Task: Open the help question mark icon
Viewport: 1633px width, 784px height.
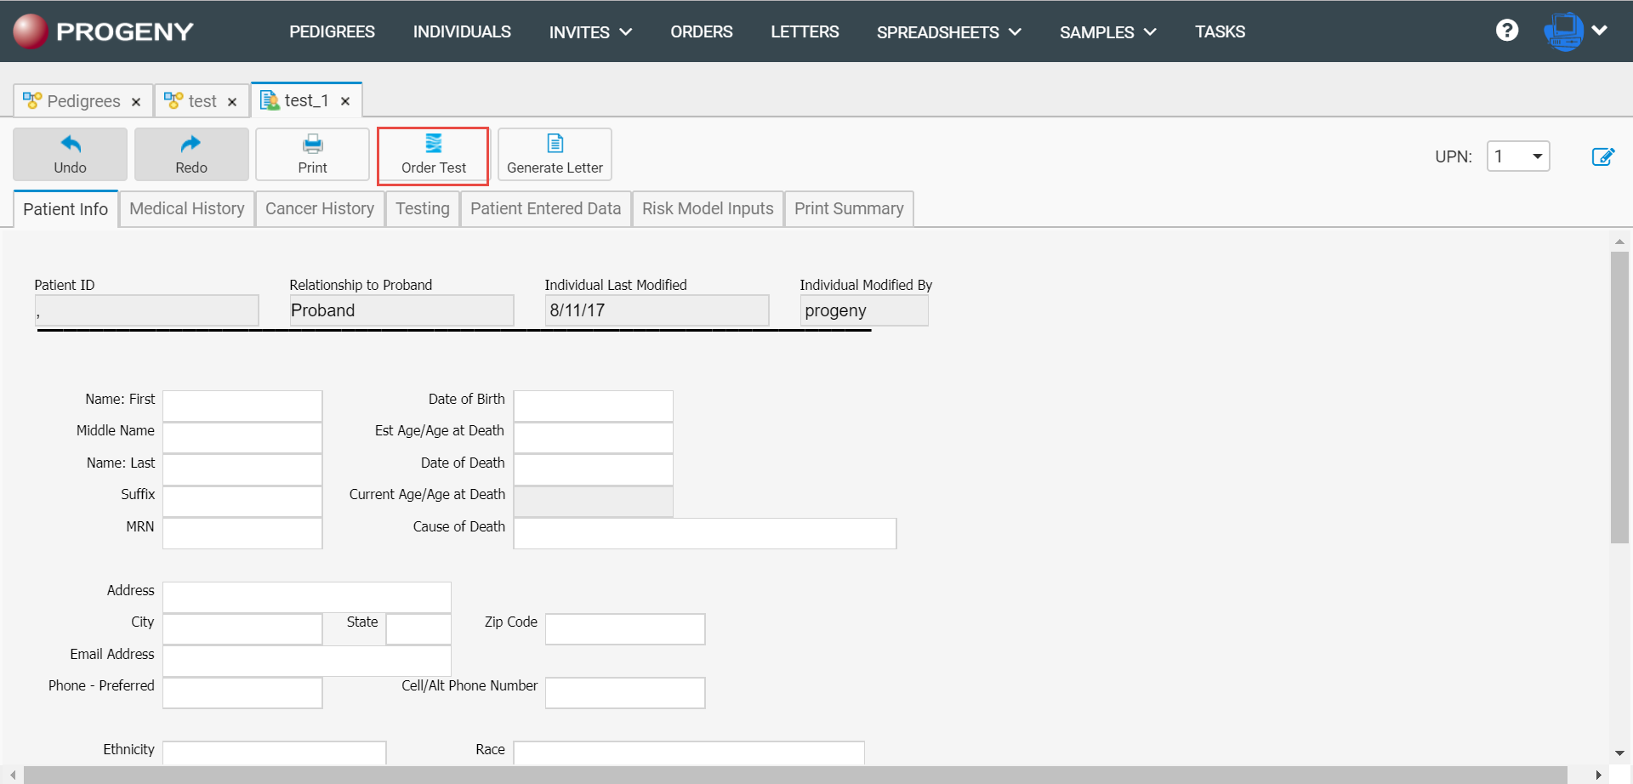Action: pos(1506,31)
